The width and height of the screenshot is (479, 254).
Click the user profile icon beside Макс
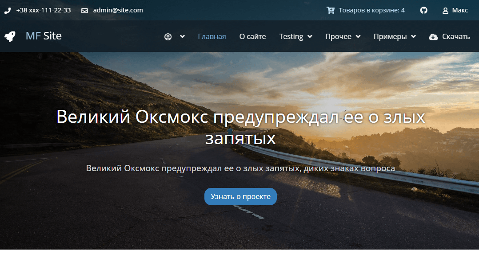click(445, 10)
